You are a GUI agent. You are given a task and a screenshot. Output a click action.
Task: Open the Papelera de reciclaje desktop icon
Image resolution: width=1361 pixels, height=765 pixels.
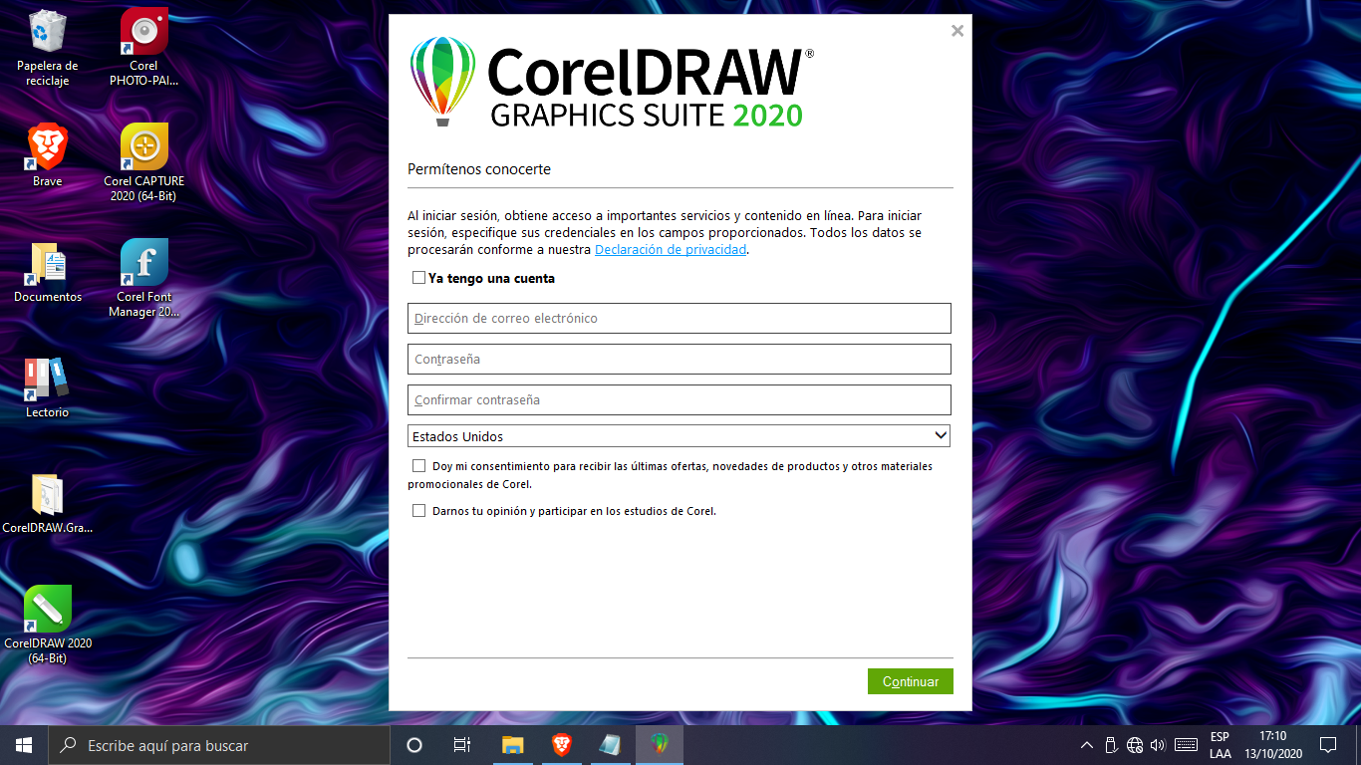coord(47,48)
